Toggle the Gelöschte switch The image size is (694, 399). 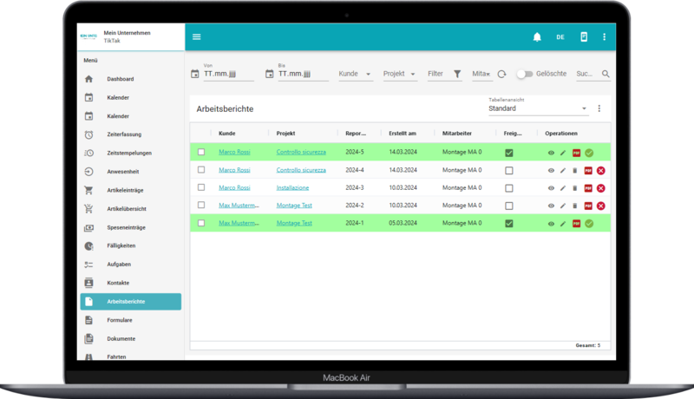(x=524, y=75)
